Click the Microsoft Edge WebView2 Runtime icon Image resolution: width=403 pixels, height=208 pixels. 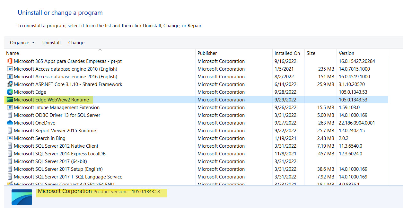tap(10, 100)
